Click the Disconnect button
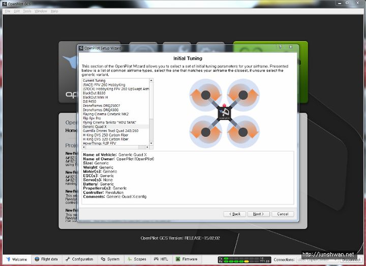Viewport: 366px width, 266px height. tap(351, 260)
